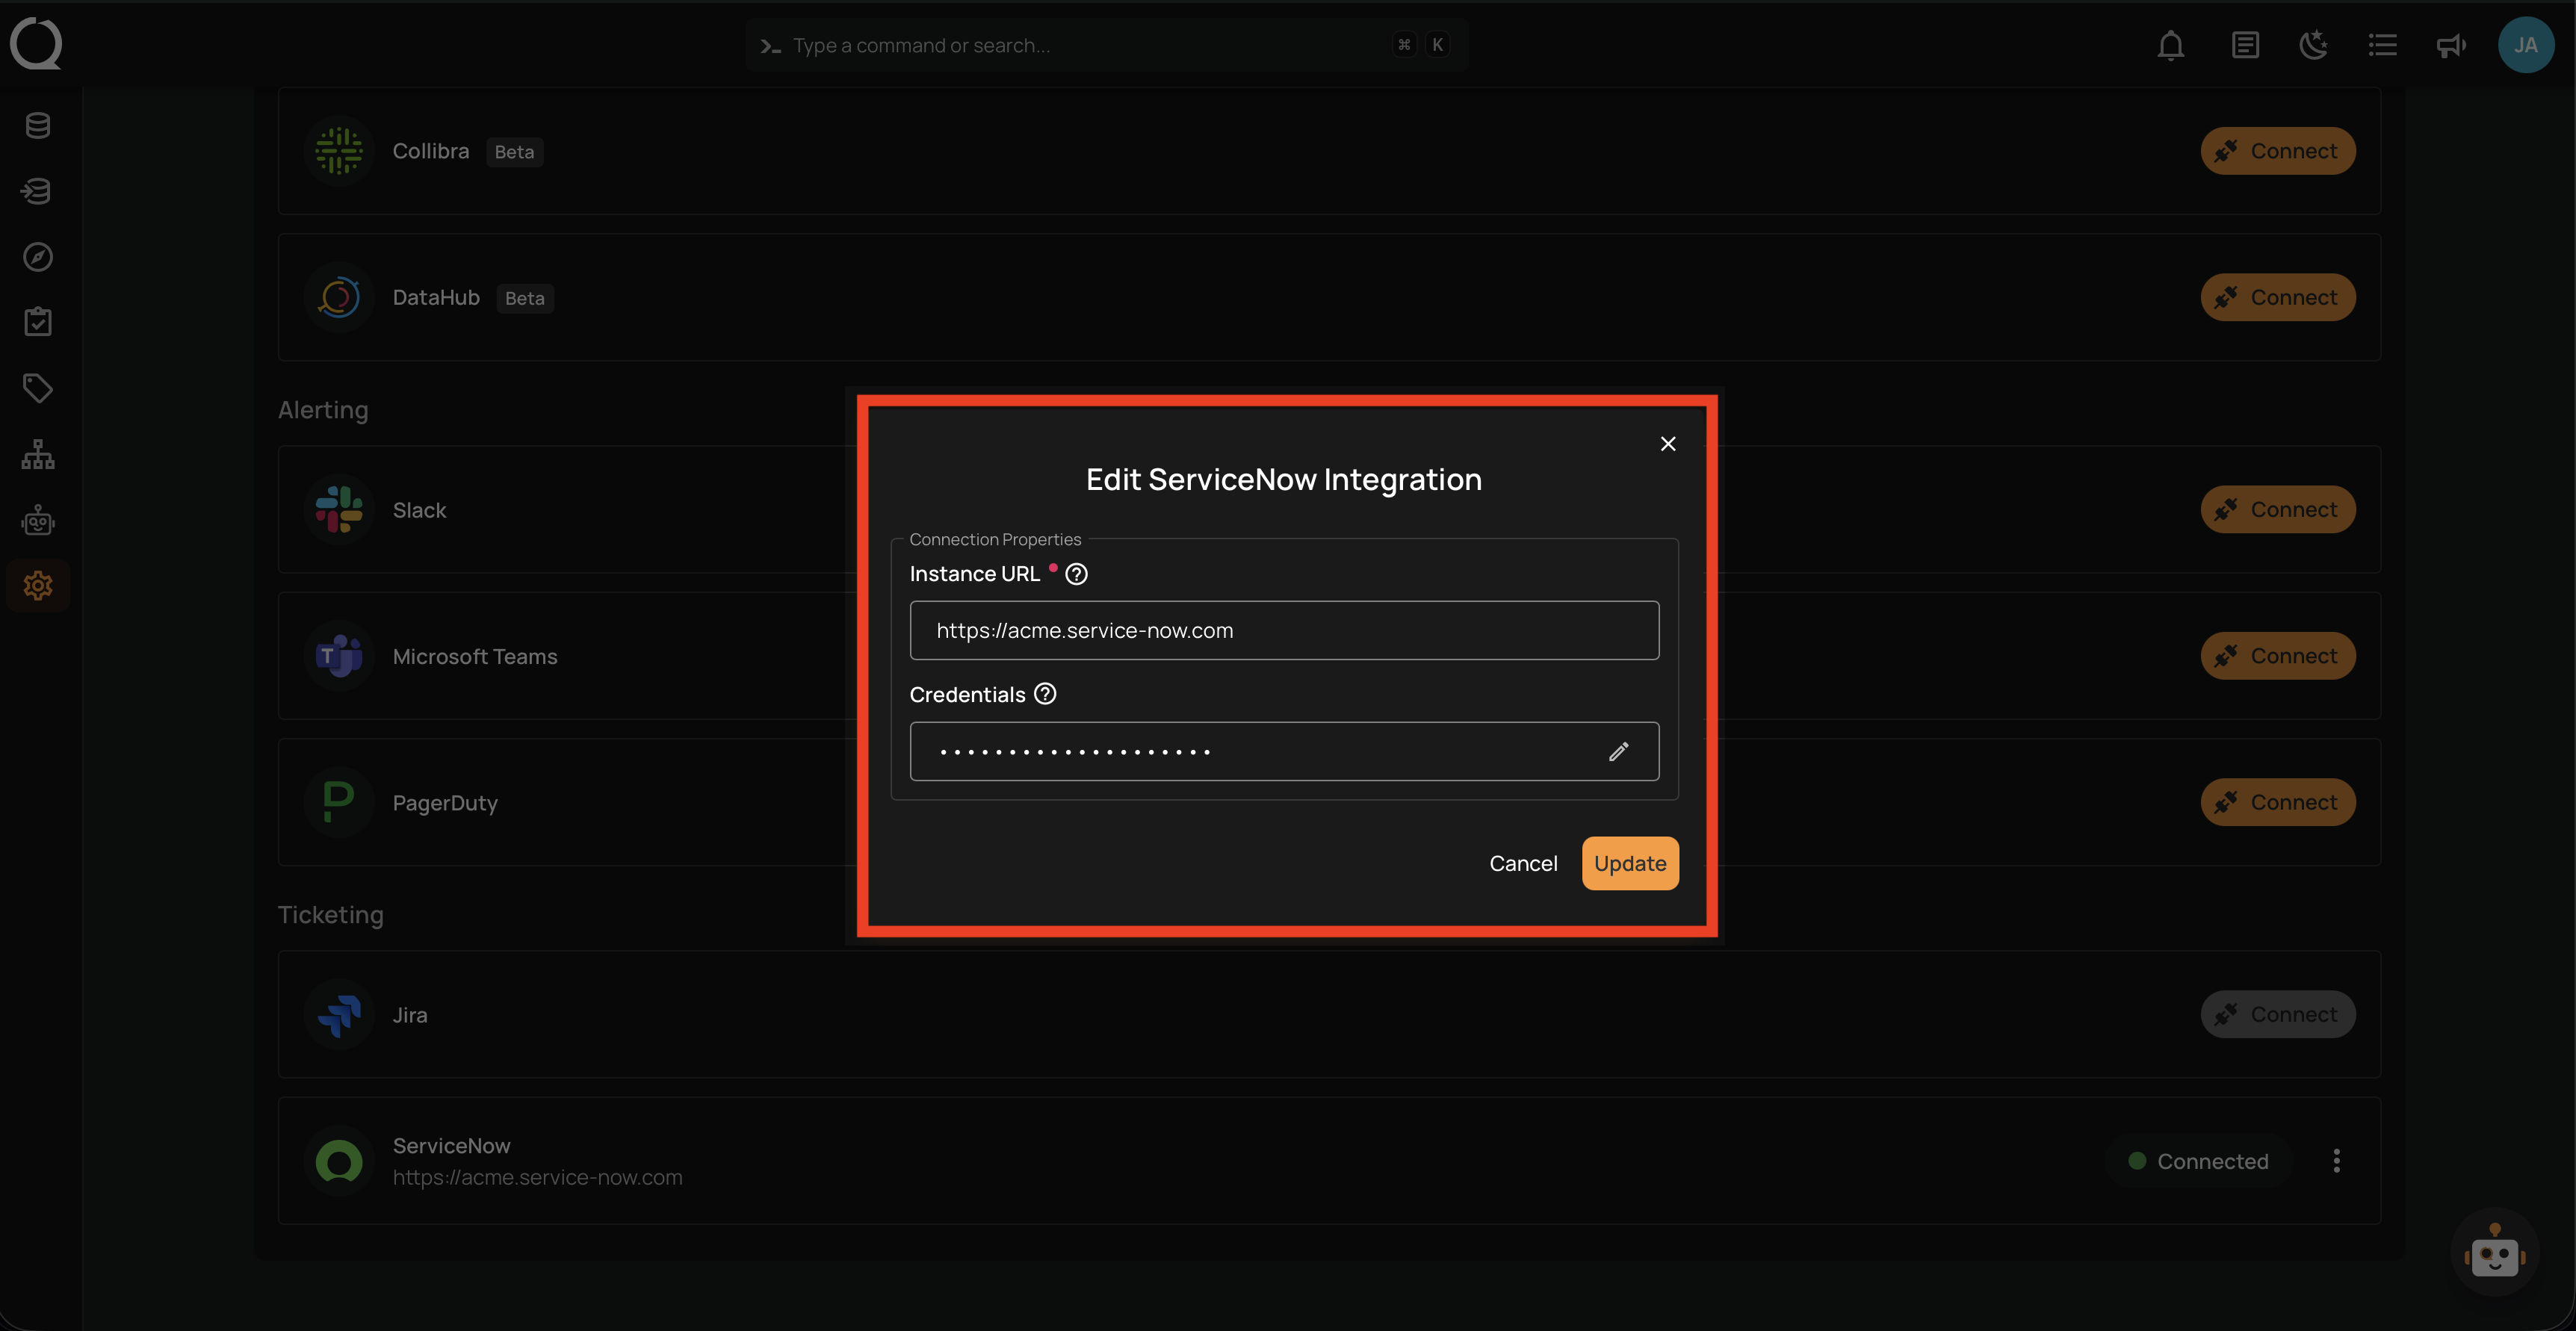Image resolution: width=2576 pixels, height=1331 pixels.
Task: Click the Instance URL input field
Action: tap(1284, 630)
